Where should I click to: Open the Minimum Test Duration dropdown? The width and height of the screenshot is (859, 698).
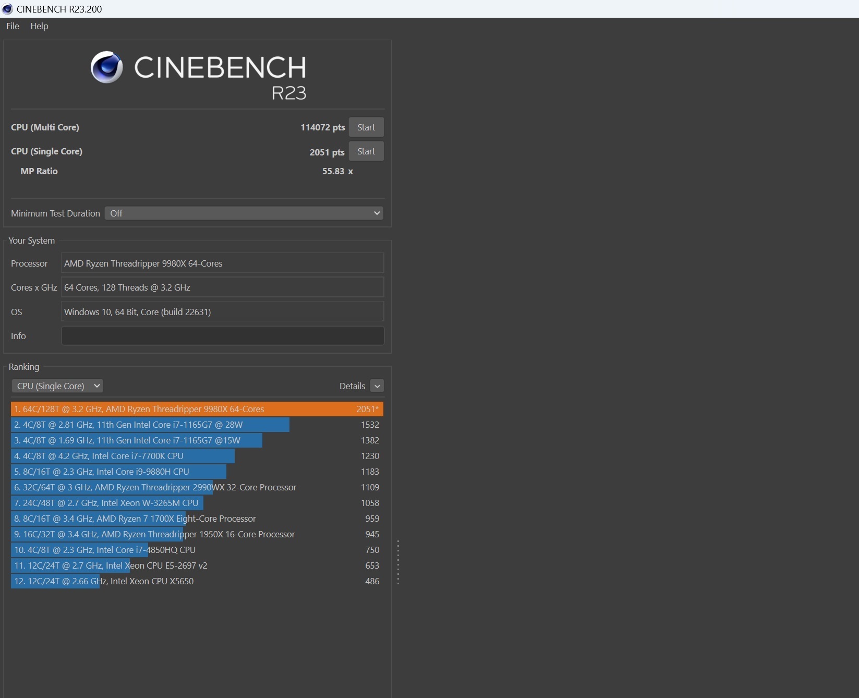pos(244,213)
